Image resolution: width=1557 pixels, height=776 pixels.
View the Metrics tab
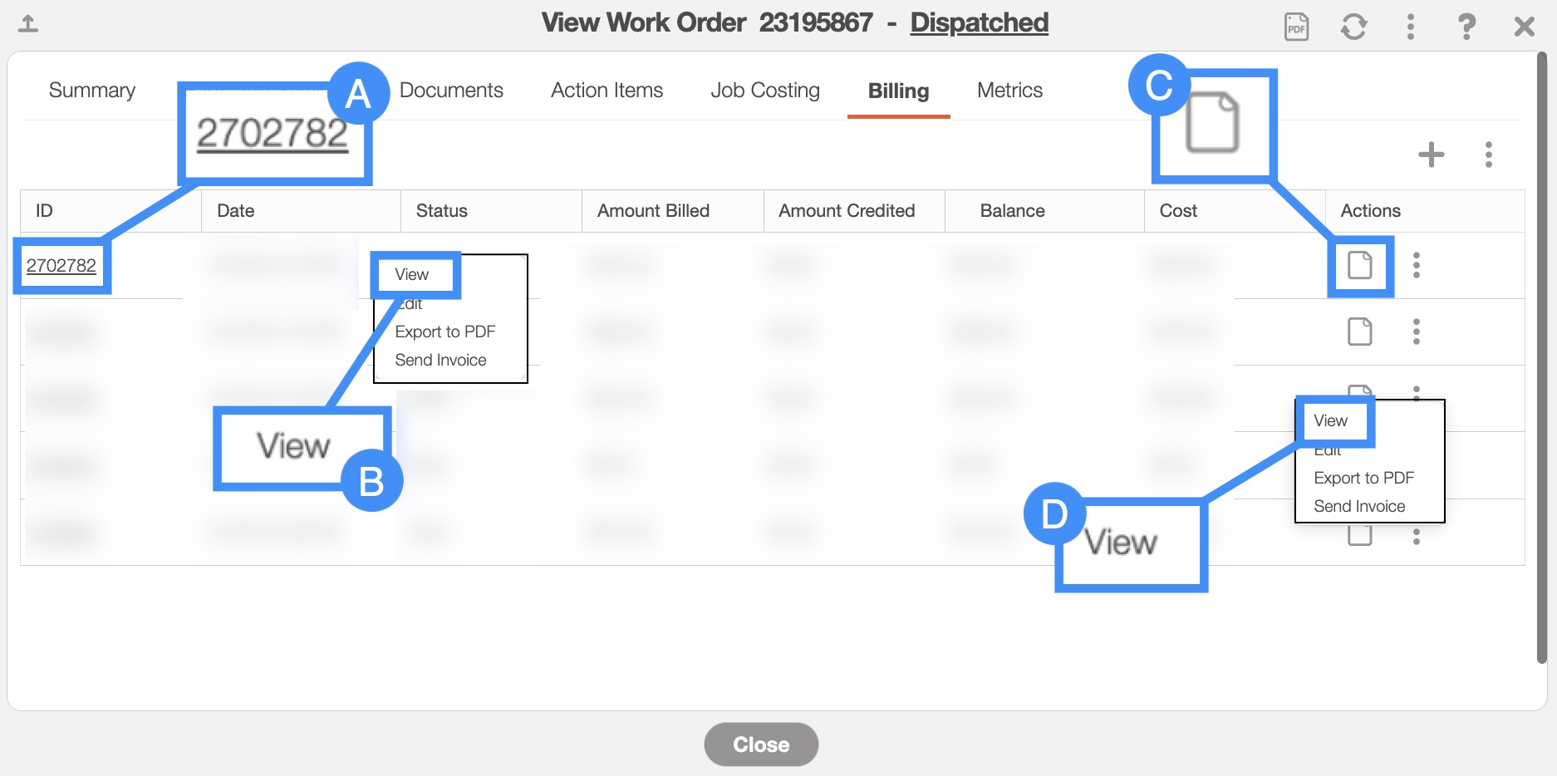point(1009,91)
